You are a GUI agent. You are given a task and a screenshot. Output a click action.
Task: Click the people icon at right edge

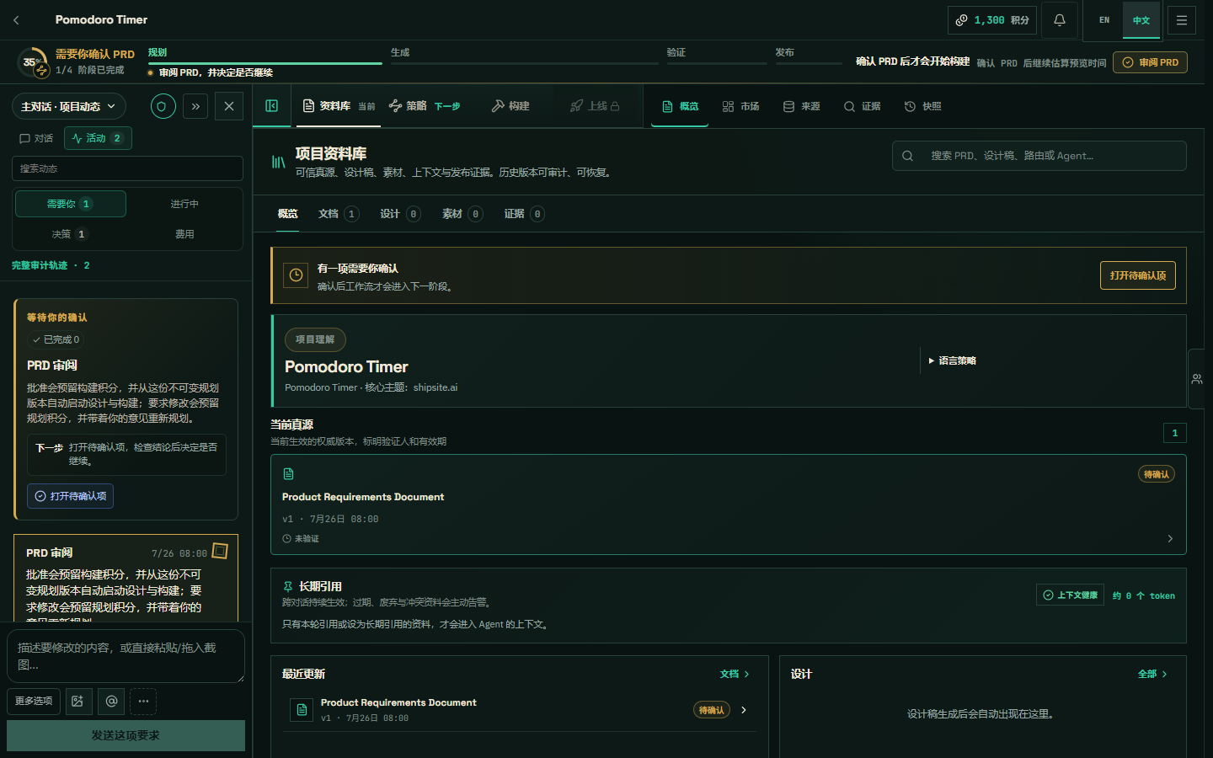coord(1197,379)
